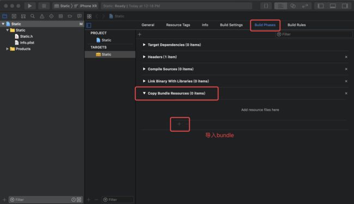Expand Target Dependencies section
This screenshot has height=204, width=354.
(144, 45)
